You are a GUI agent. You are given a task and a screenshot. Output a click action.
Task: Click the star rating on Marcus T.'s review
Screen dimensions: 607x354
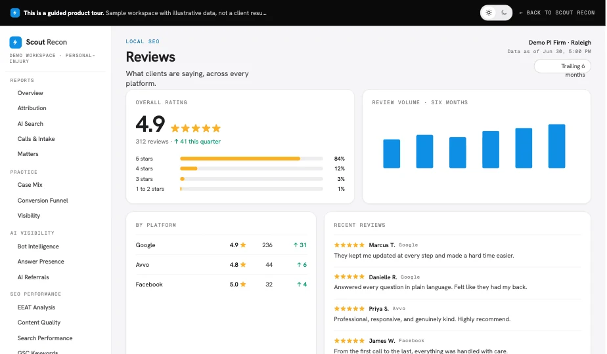349,245
